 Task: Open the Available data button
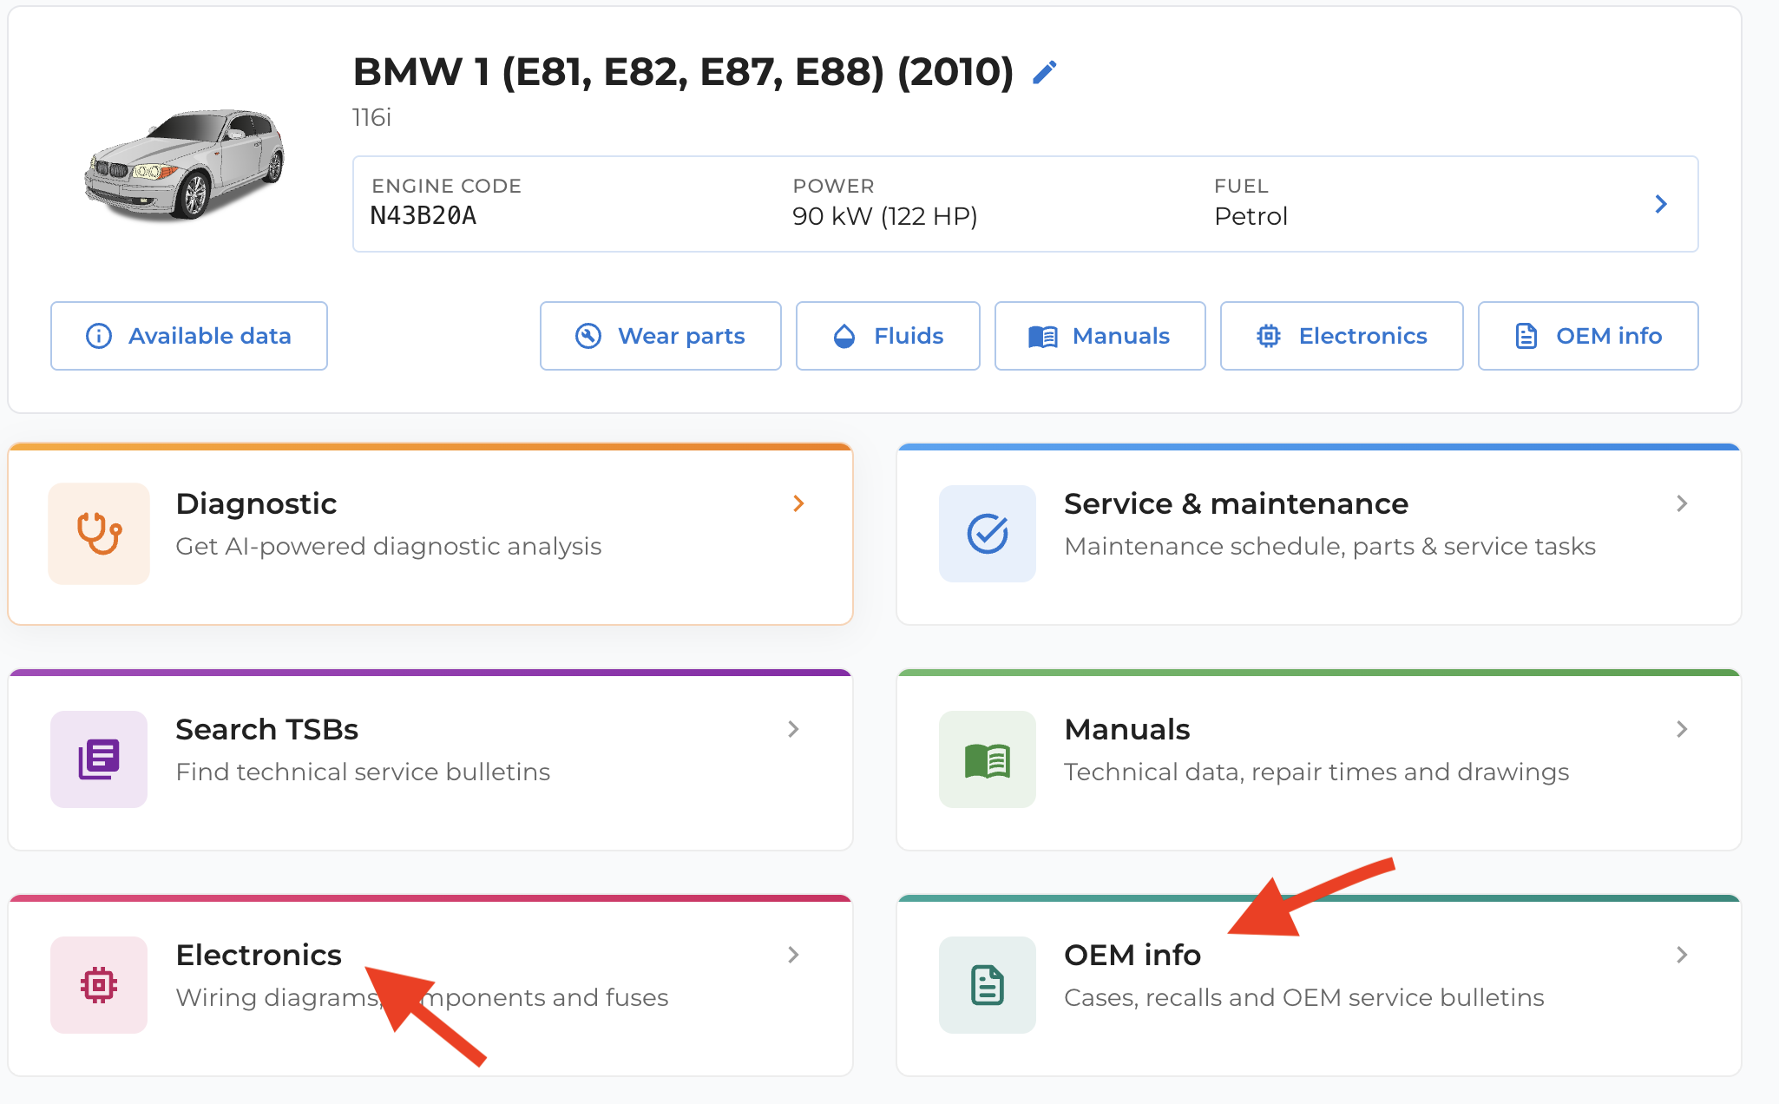tap(189, 336)
